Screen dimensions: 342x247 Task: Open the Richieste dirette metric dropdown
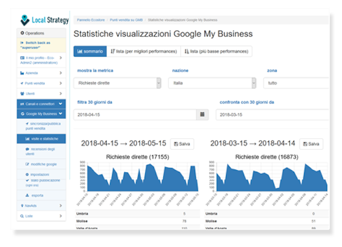coord(117,83)
